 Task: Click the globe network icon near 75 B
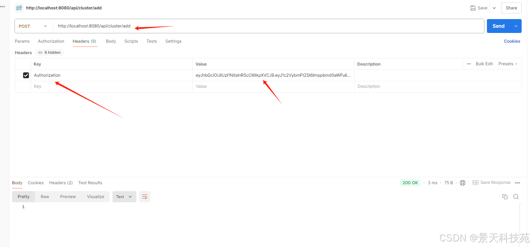click(x=462, y=183)
